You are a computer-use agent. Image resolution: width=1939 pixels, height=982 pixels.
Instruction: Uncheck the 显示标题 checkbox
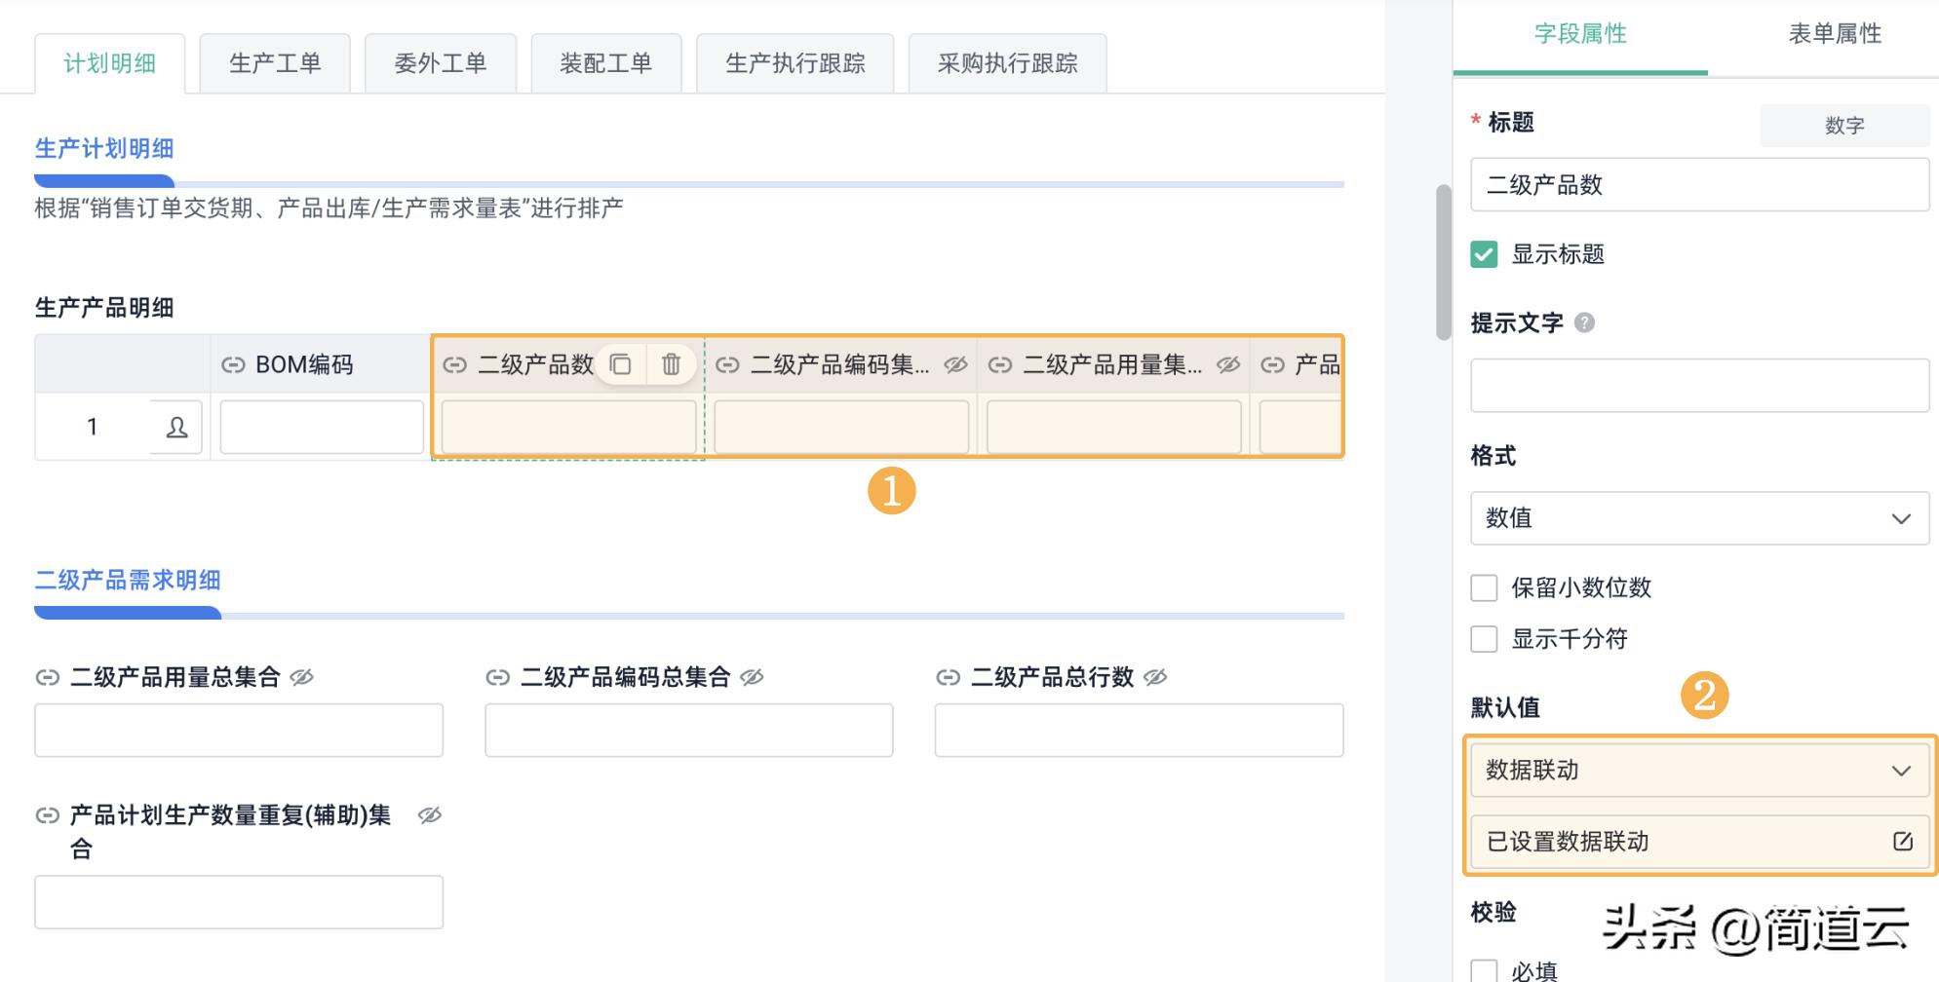coord(1484,255)
